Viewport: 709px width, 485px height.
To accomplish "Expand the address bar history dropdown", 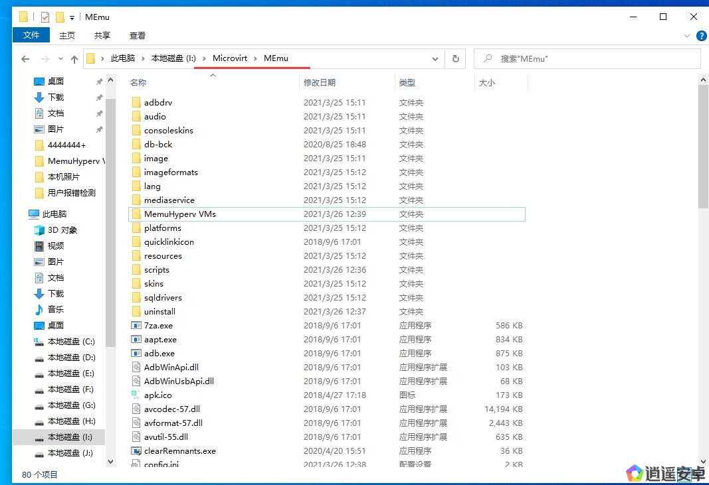I will [x=435, y=58].
